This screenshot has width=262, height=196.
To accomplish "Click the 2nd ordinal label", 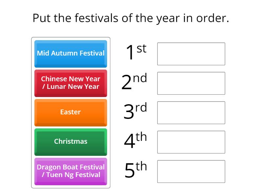I will pos(134,82).
